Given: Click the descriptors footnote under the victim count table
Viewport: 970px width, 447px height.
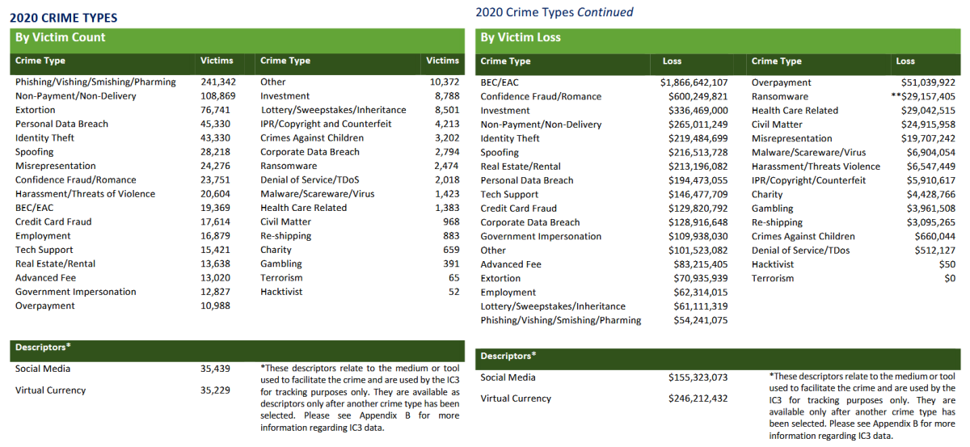Looking at the screenshot, I should coord(359,398).
